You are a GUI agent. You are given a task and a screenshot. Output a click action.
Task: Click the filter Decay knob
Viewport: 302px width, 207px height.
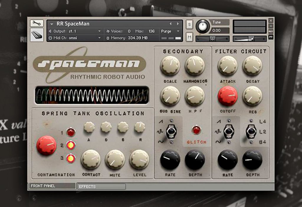coord(252,65)
